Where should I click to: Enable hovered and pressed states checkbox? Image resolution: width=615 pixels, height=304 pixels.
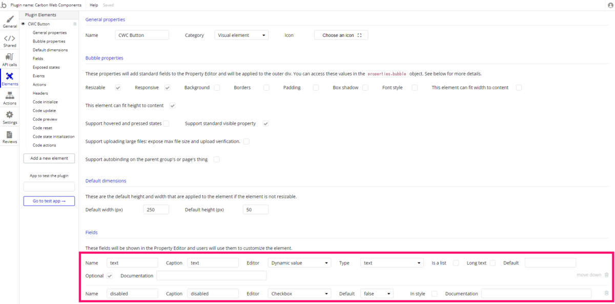(166, 123)
